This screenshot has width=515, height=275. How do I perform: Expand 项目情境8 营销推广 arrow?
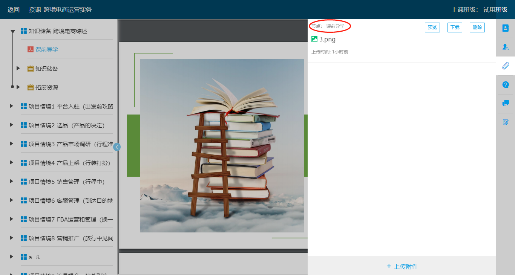(11, 238)
